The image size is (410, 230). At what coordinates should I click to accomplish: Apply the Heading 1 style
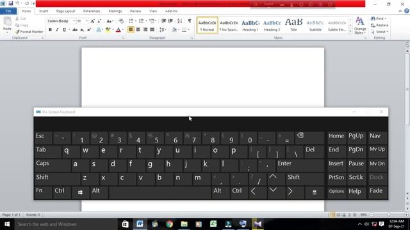[x=250, y=26]
